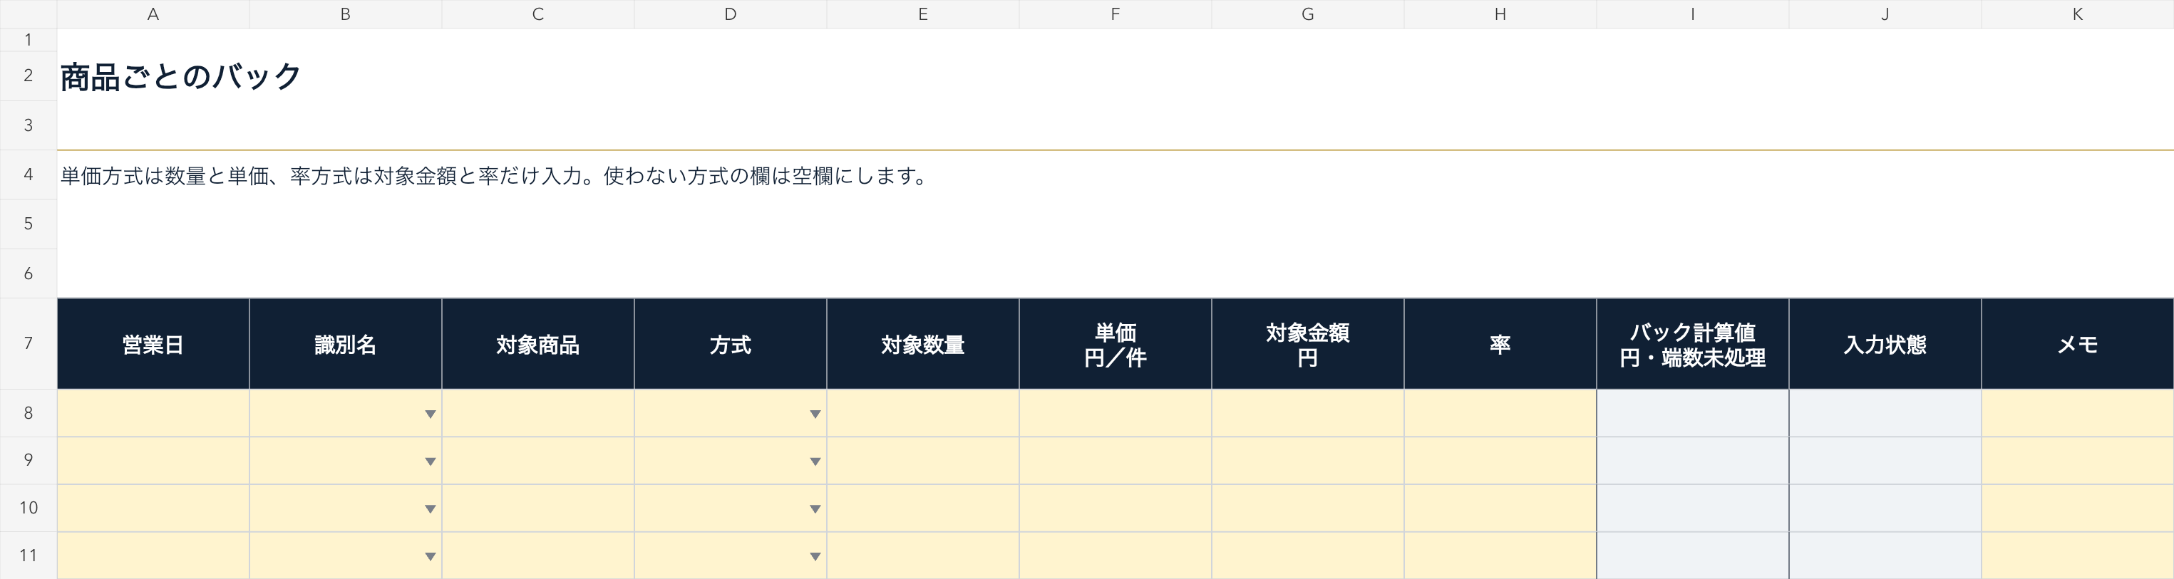Select the バック計算値 header cell
The width and height of the screenshot is (2174, 579).
pos(1692,344)
